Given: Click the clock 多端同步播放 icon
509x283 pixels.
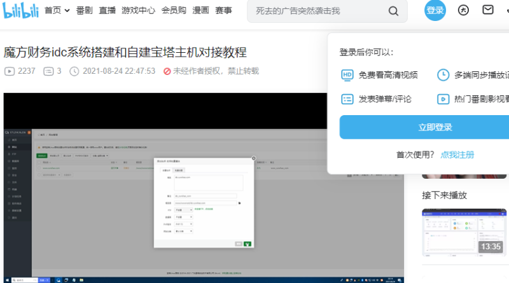Looking at the screenshot, I should [x=443, y=75].
